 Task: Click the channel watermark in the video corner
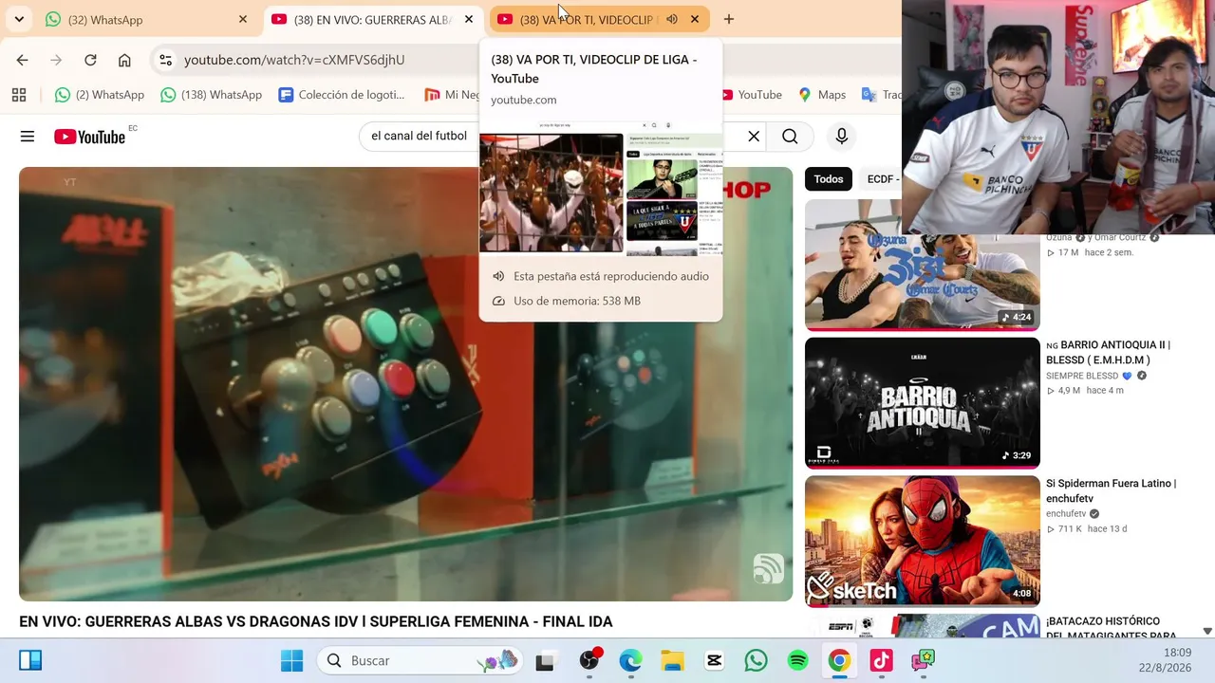point(768,568)
